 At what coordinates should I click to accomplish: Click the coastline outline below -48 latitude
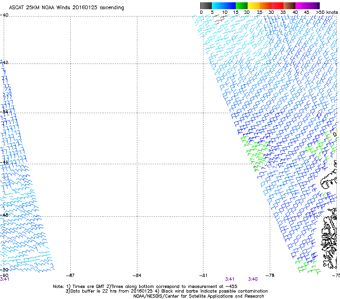tap(329, 238)
